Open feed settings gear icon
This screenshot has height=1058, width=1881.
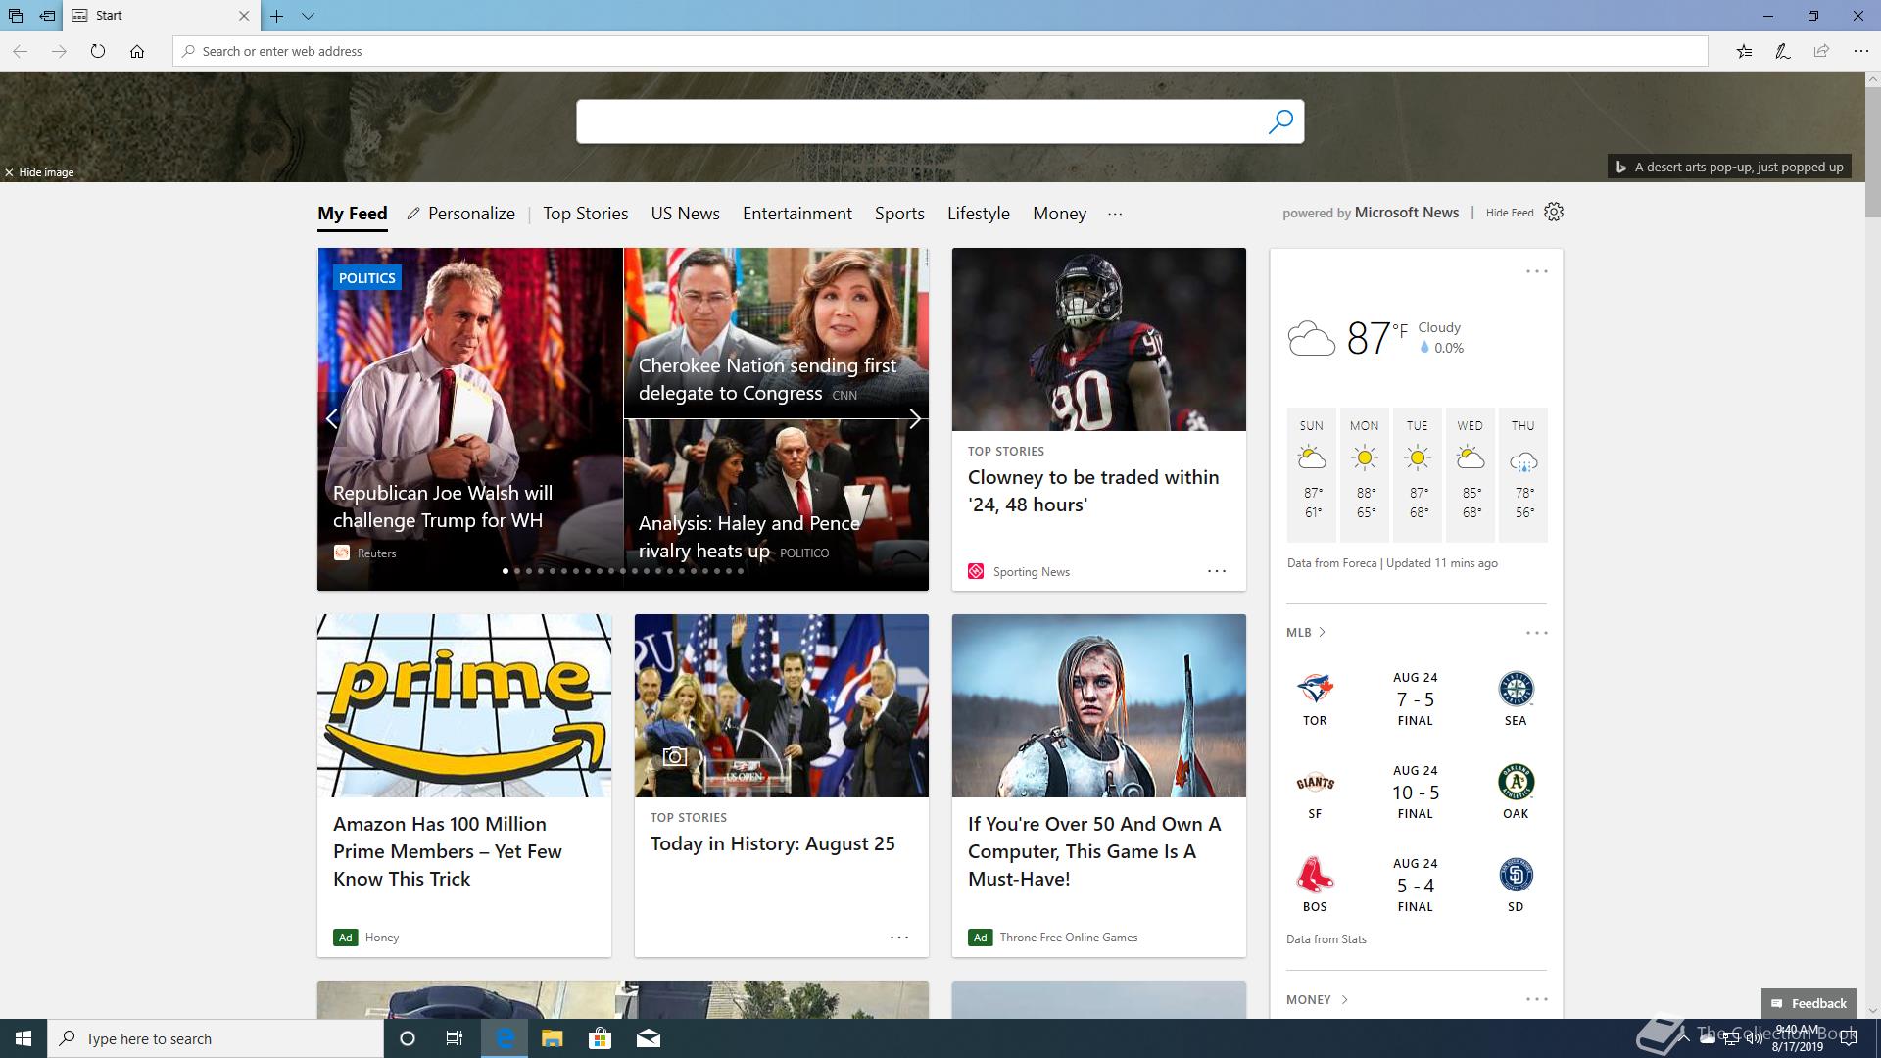coord(1554,212)
